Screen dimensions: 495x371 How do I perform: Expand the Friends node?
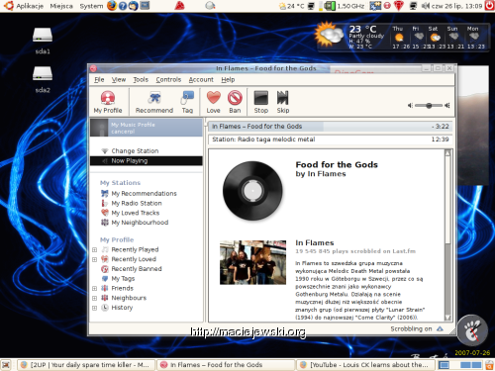pos(94,289)
